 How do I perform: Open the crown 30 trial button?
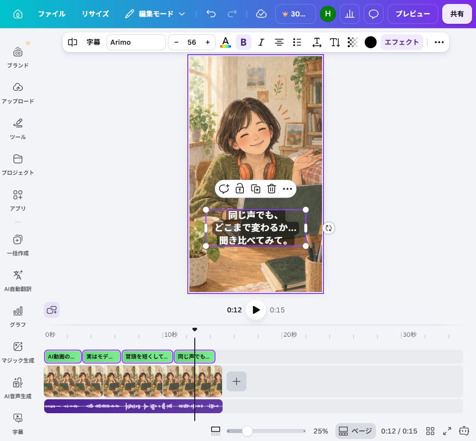click(x=295, y=14)
